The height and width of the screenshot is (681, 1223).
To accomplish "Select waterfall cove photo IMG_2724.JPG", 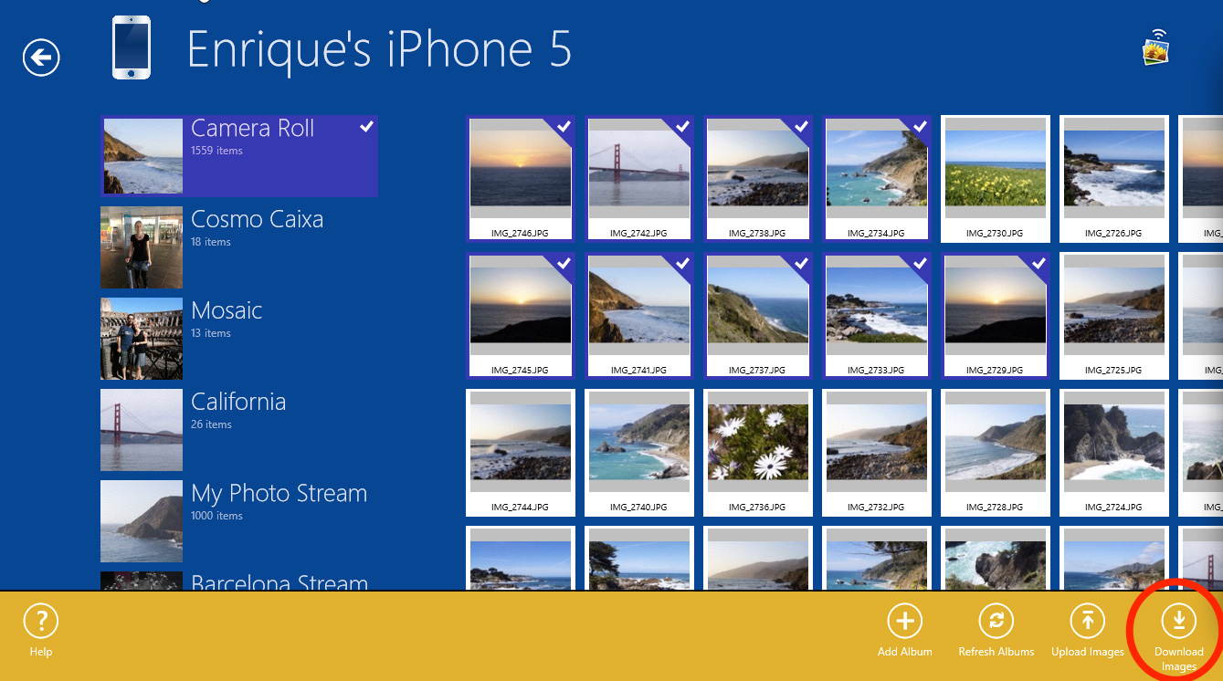I will (x=1113, y=453).
